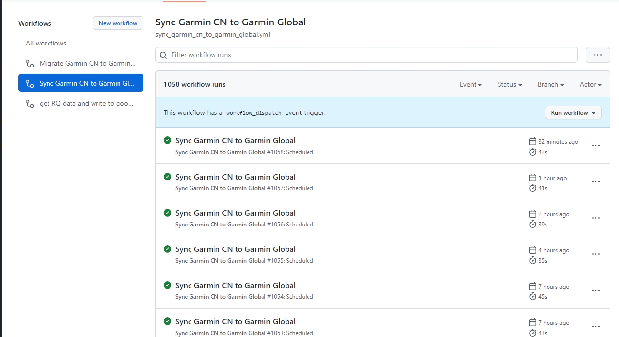
Task: Select Migrate Garmin CN to Garmin workflow
Action: [x=81, y=63]
